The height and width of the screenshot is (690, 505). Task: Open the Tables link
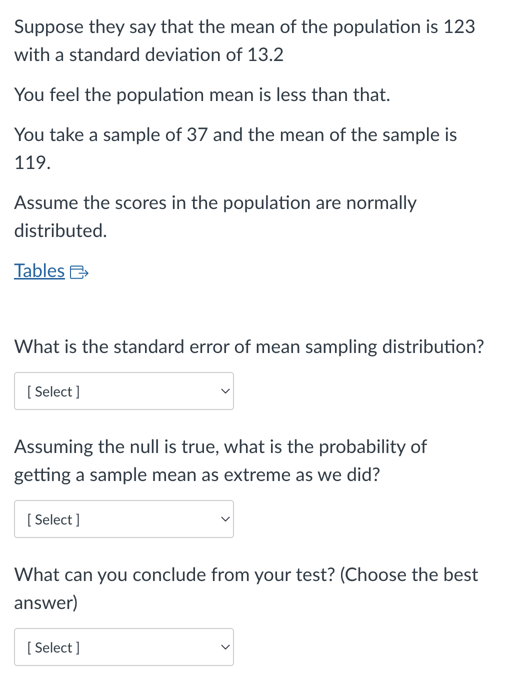point(39,271)
